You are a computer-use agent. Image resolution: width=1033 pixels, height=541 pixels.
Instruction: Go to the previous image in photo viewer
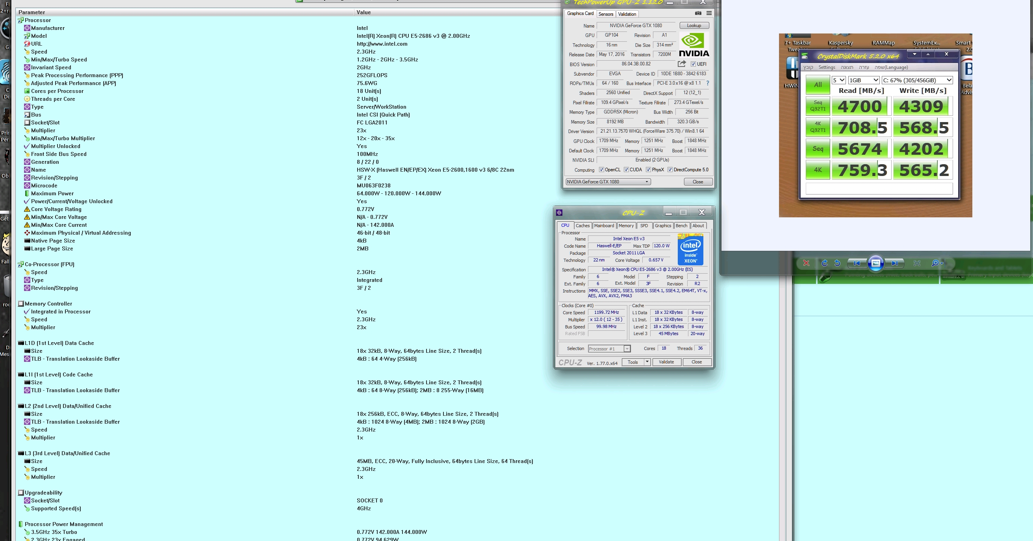[x=857, y=263]
